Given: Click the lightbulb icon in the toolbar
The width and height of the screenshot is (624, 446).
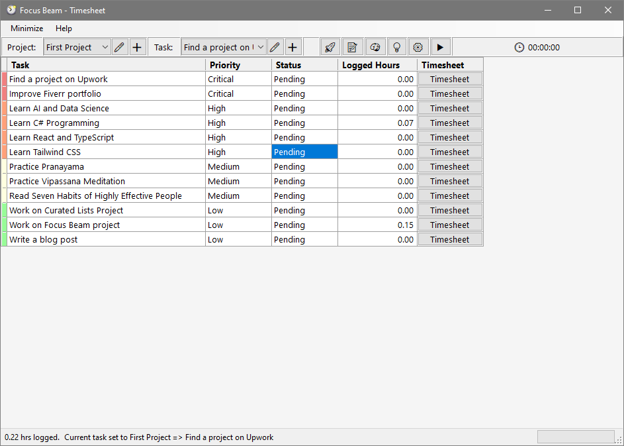Looking at the screenshot, I should click(396, 47).
